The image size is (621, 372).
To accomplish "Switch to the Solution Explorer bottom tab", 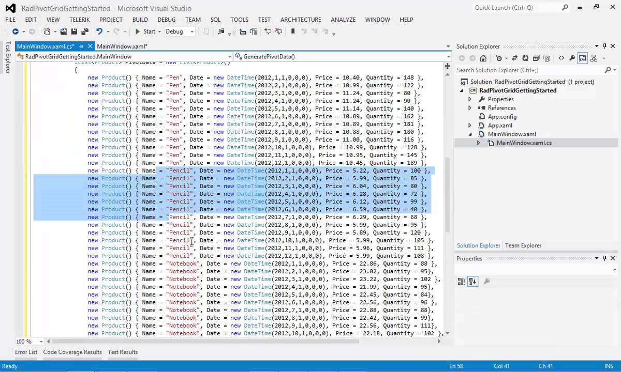I will pyautogui.click(x=478, y=245).
